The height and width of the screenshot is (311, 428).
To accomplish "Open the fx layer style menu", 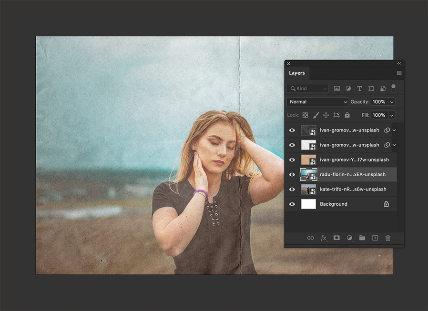I will [324, 238].
